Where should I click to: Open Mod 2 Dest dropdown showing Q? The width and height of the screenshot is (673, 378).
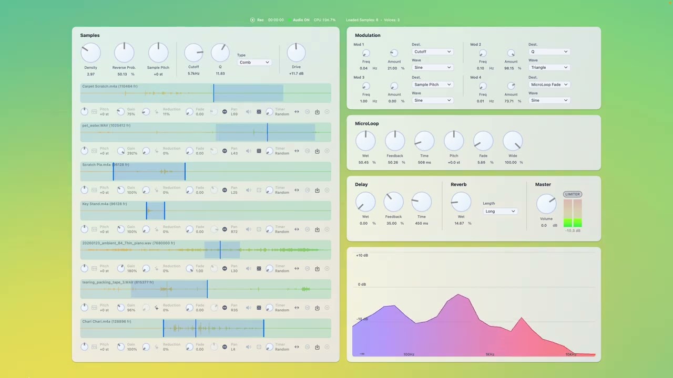[549, 51]
